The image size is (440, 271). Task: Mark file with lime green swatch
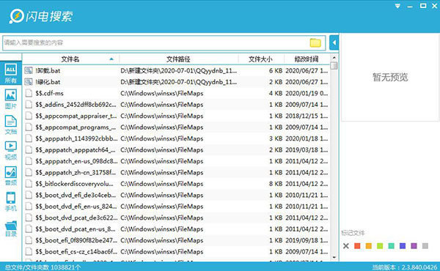pyautogui.click(x=380, y=246)
